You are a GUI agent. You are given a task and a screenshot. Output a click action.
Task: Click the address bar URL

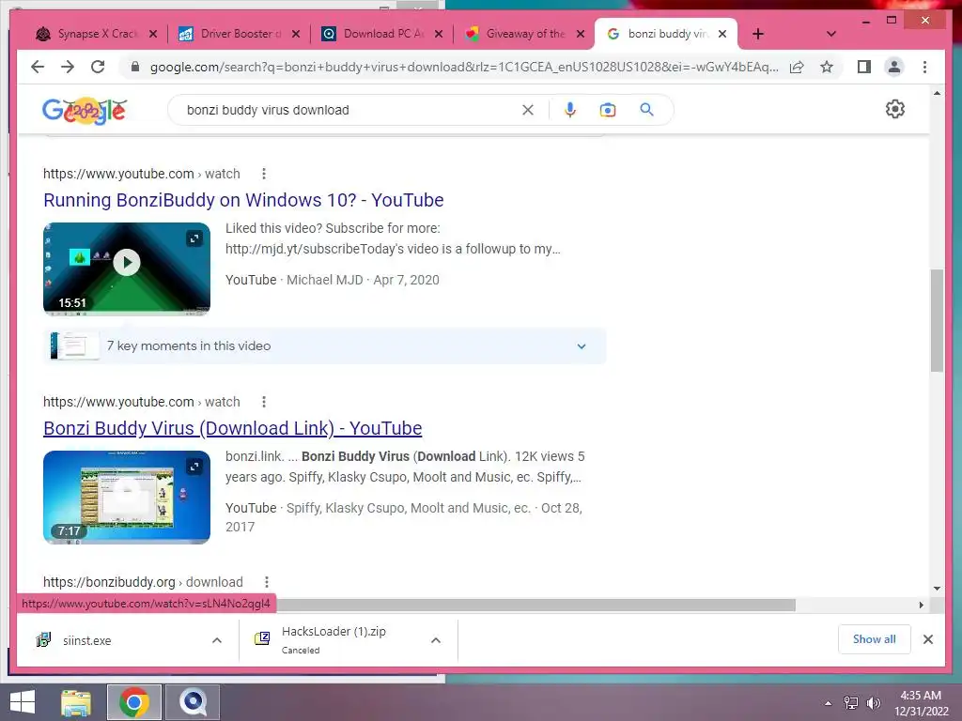point(464,67)
